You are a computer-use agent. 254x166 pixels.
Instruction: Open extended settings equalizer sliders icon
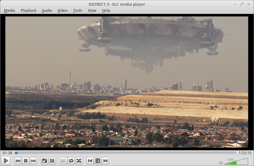(52, 161)
